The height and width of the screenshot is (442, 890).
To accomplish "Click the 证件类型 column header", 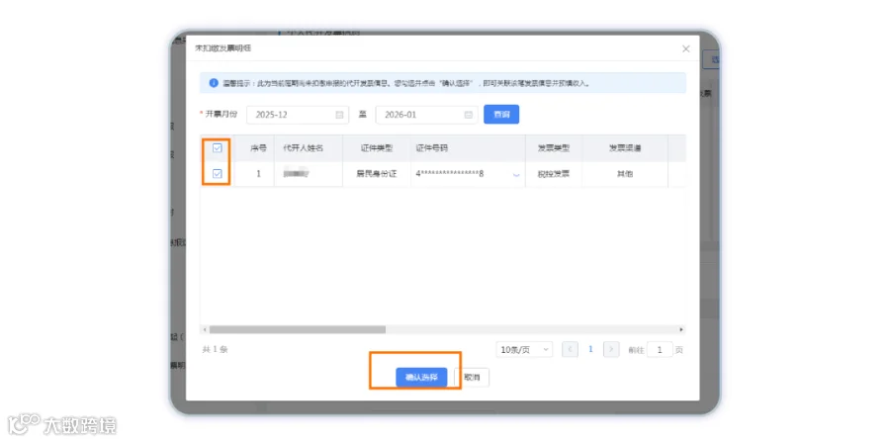I will click(377, 148).
